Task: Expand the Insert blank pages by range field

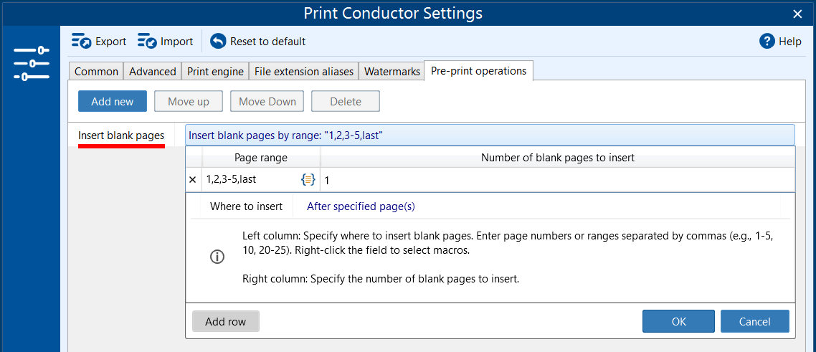Action: (x=489, y=135)
